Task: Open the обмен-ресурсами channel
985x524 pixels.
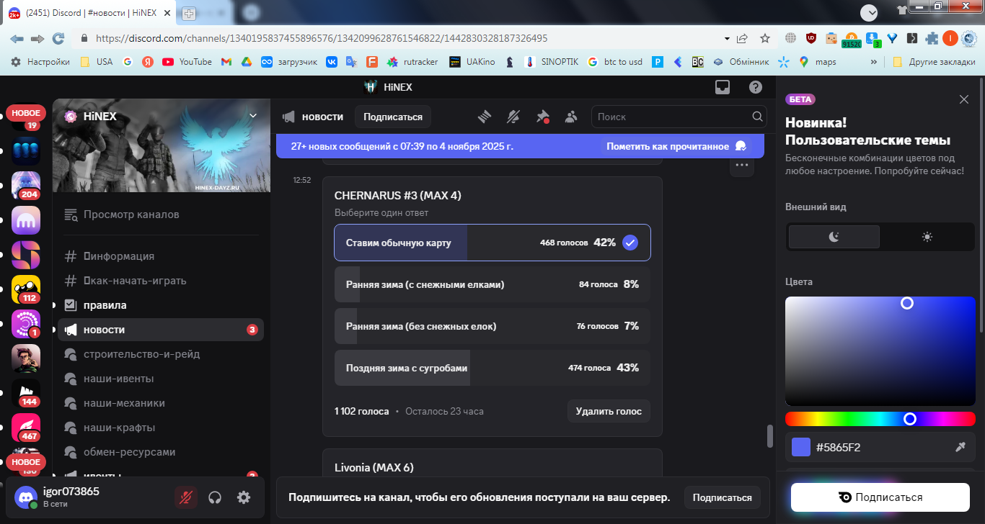Action: [x=161, y=452]
